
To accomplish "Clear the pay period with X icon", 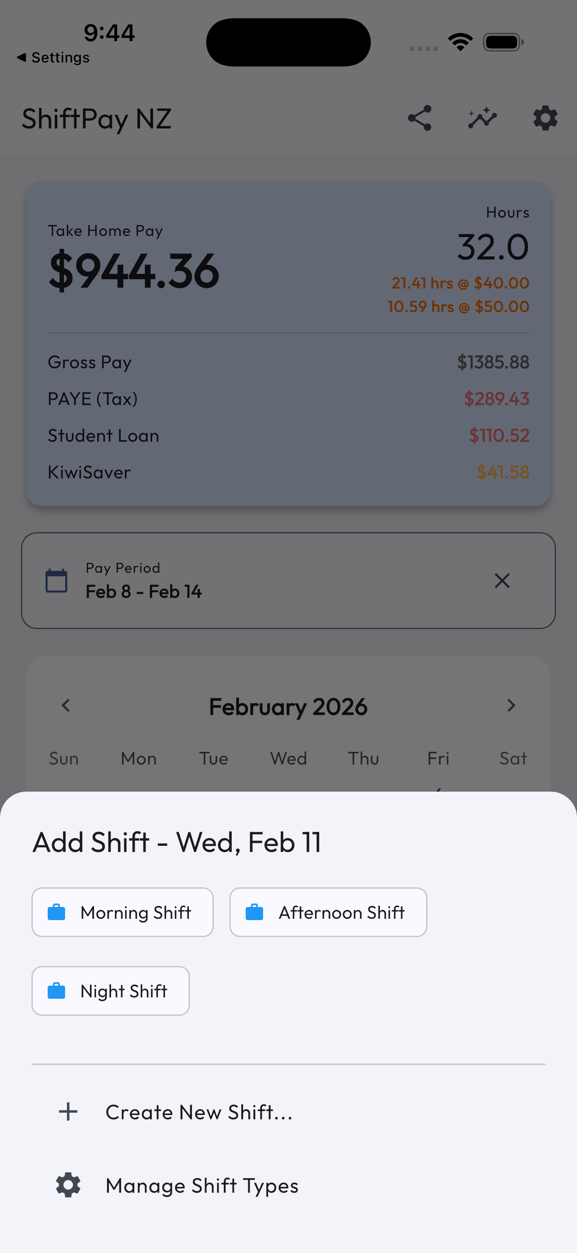I will click(501, 580).
